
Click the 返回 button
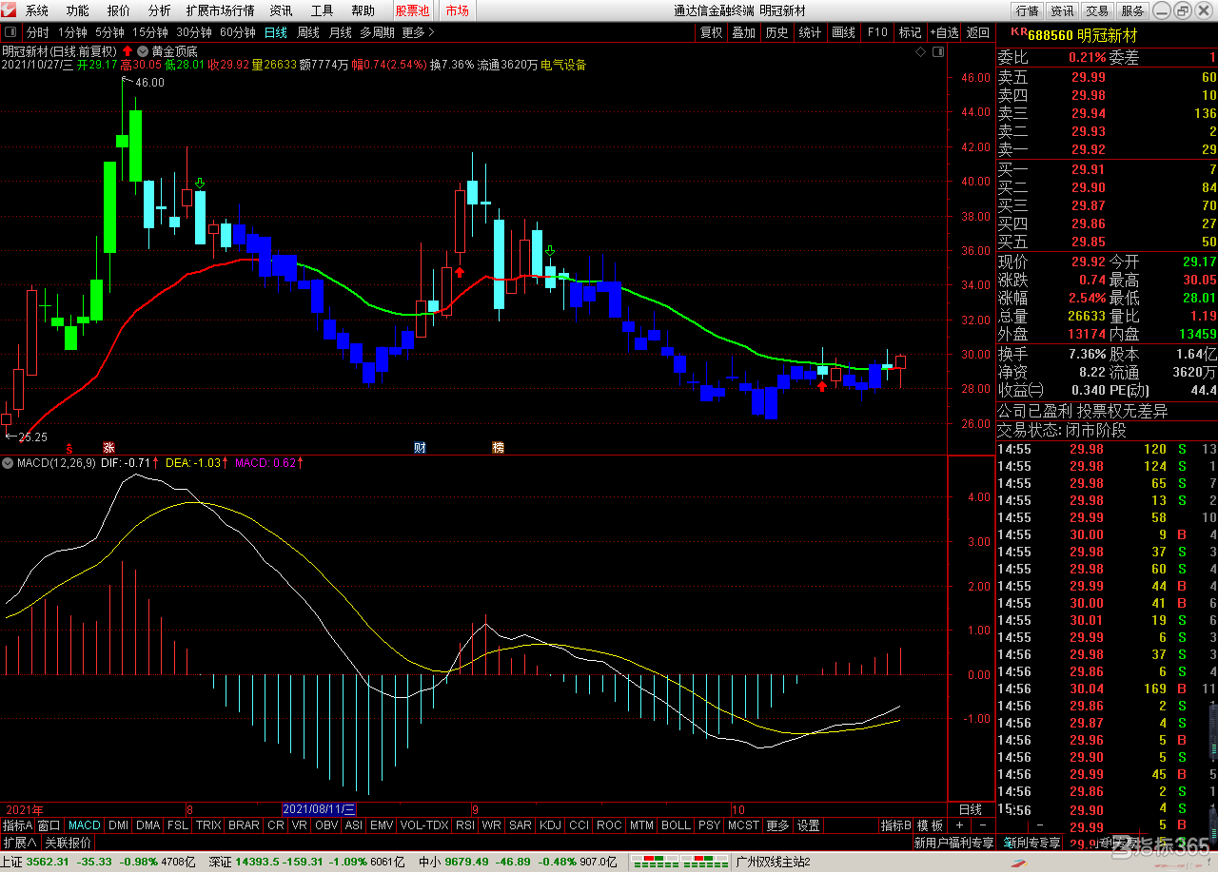977,31
